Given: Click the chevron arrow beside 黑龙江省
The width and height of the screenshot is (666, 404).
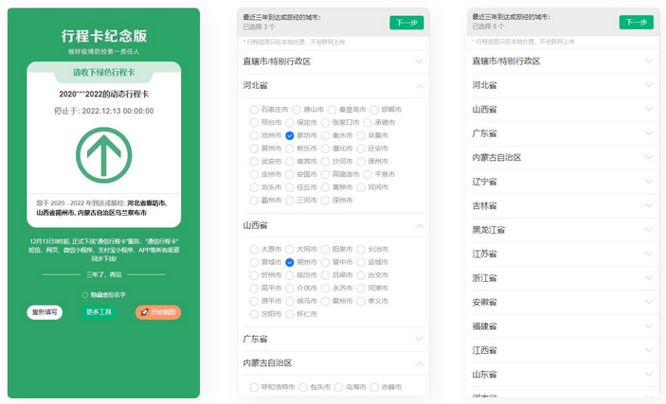Looking at the screenshot, I should (649, 230).
